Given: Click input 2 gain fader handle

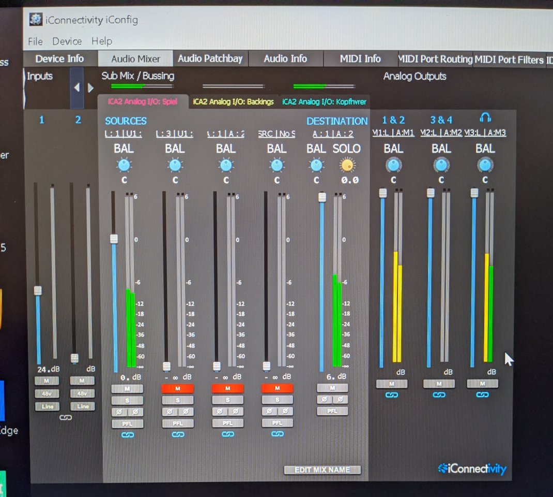Looking at the screenshot, I should click(x=74, y=358).
